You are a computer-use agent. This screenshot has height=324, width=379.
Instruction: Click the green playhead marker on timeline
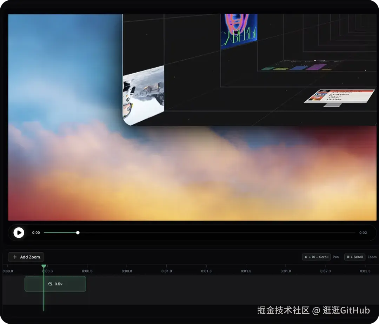(x=44, y=266)
